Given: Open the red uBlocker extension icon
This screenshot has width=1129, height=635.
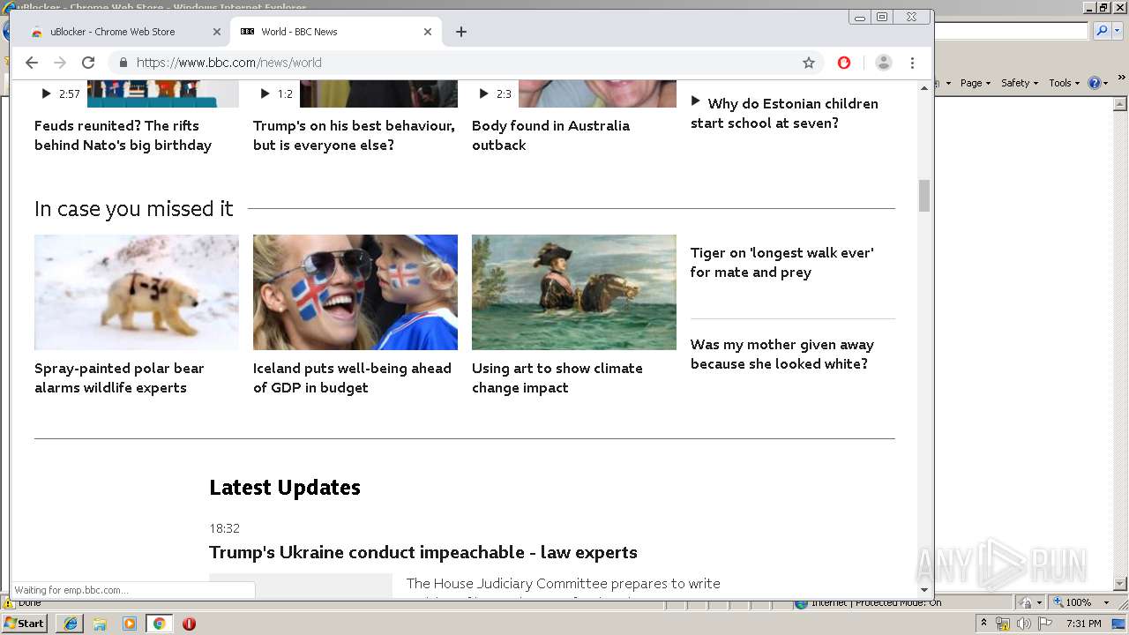Looking at the screenshot, I should (x=844, y=63).
